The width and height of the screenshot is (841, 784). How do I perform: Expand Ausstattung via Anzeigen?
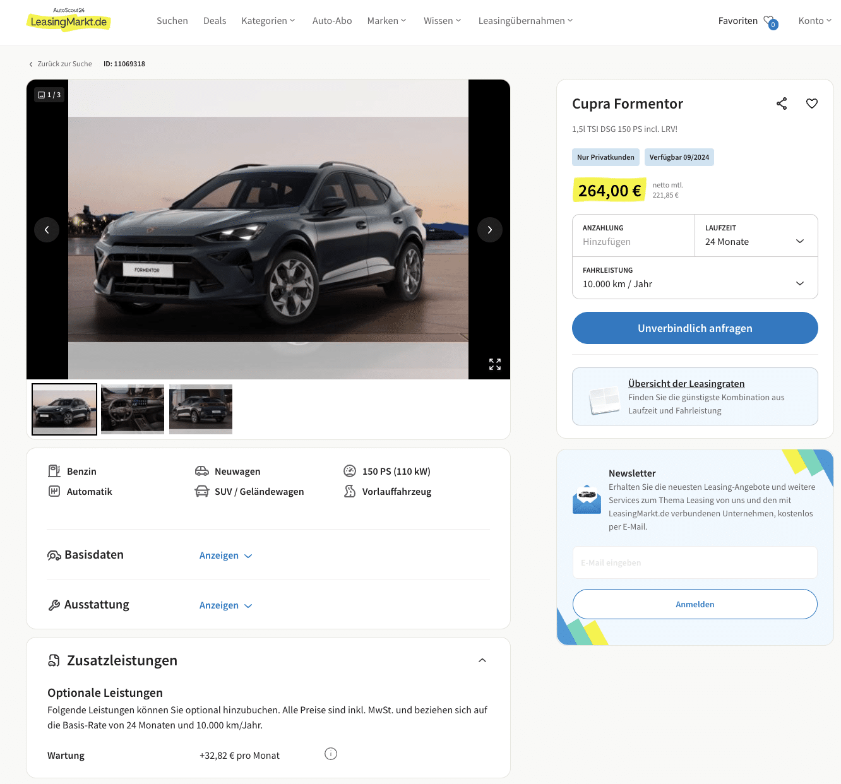pyautogui.click(x=225, y=605)
